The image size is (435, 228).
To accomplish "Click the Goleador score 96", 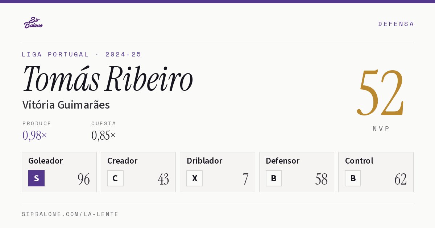I will [84, 179].
